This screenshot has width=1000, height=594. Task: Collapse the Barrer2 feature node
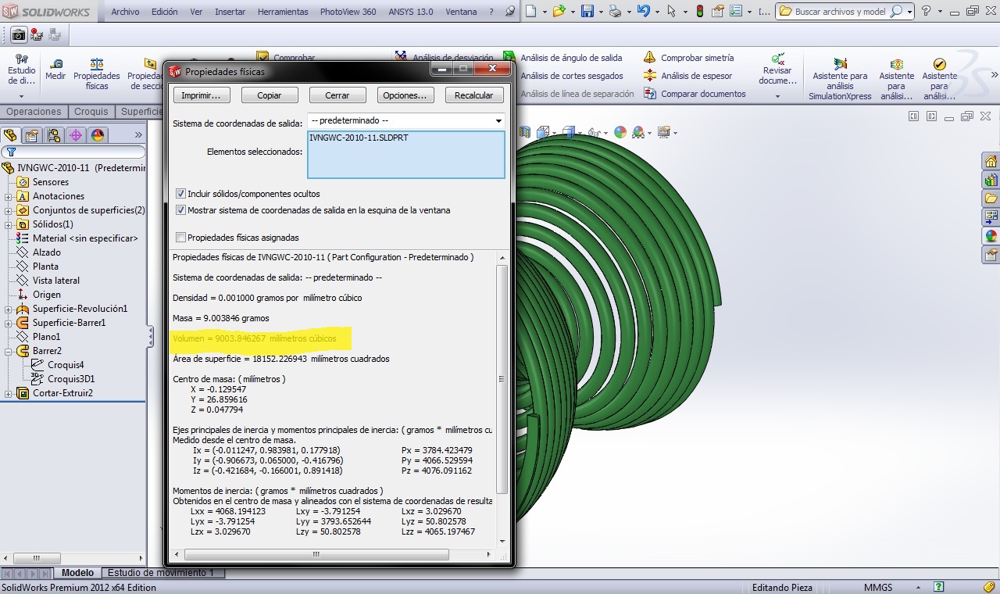9,351
